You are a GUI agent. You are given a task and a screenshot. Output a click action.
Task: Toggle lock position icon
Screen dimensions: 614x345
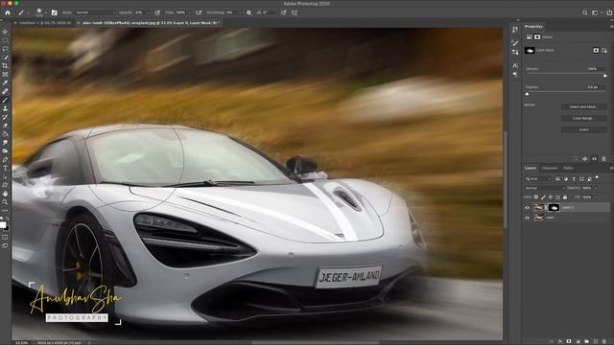click(550, 197)
